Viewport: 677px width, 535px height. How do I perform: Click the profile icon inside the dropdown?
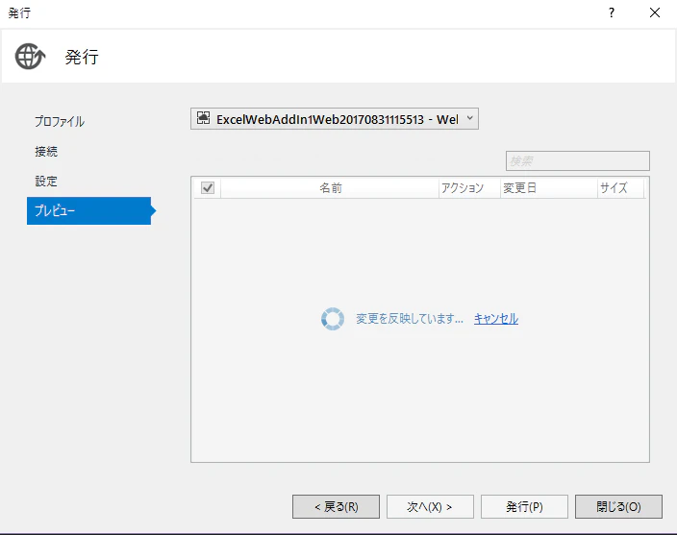point(203,118)
